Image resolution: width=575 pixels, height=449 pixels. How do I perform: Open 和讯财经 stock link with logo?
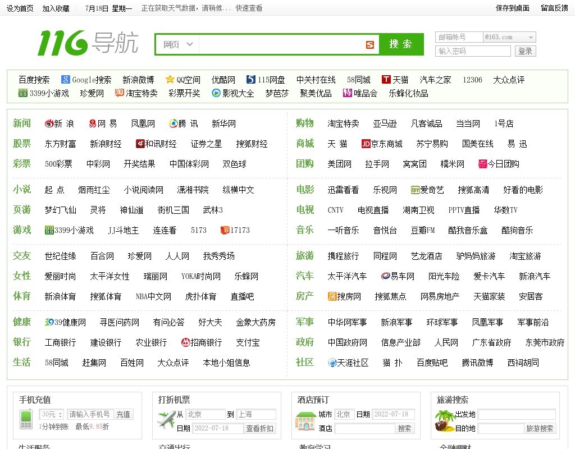[156, 144]
